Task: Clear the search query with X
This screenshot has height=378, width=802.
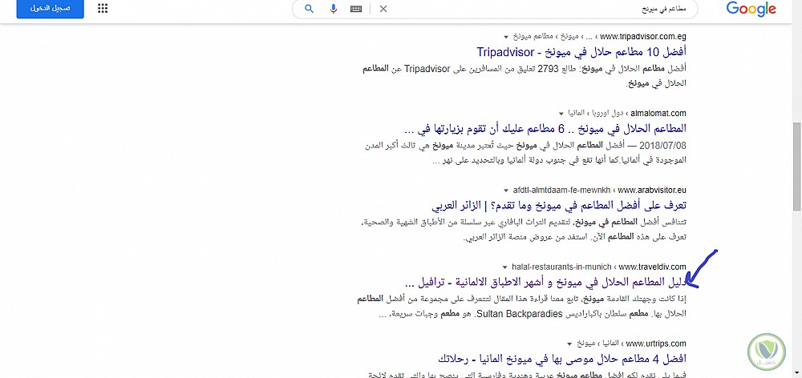Action: 383,9
